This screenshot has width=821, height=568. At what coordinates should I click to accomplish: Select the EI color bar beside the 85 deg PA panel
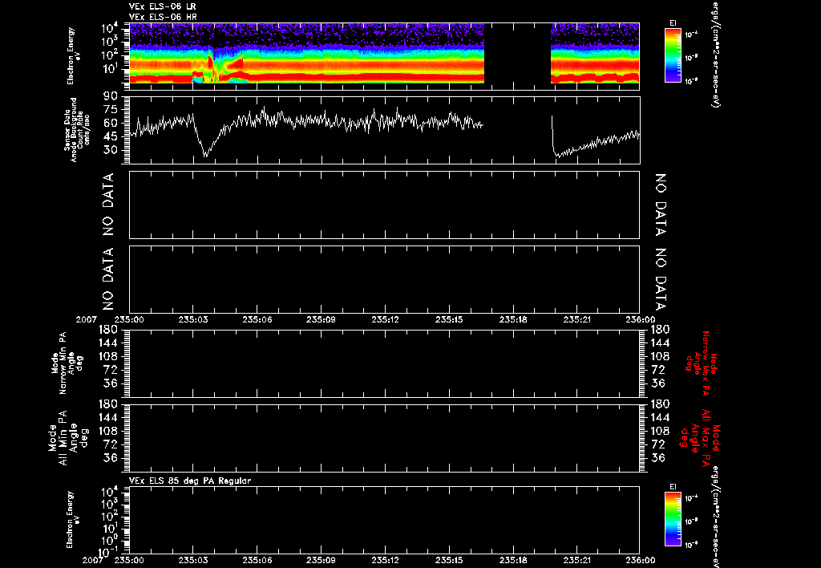tap(673, 519)
